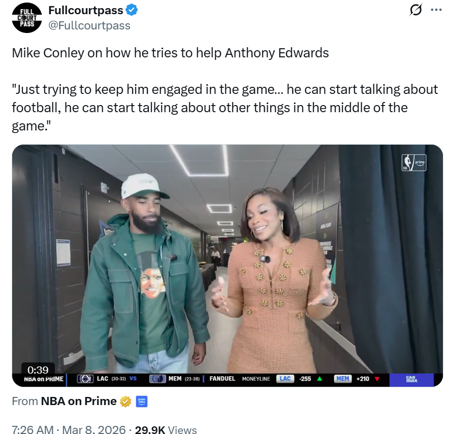Click the NBA on Prime ticker label
Image resolution: width=449 pixels, height=434 pixels.
(44, 379)
